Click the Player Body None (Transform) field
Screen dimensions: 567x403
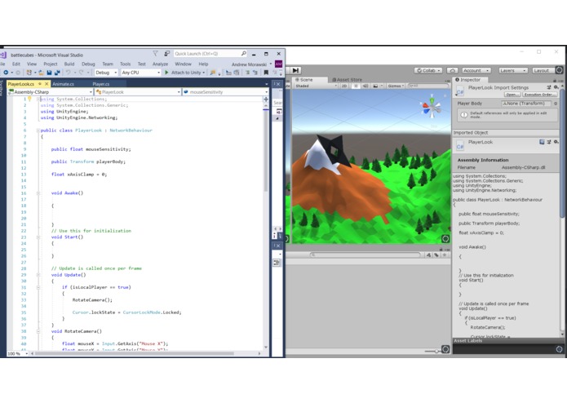pos(526,104)
